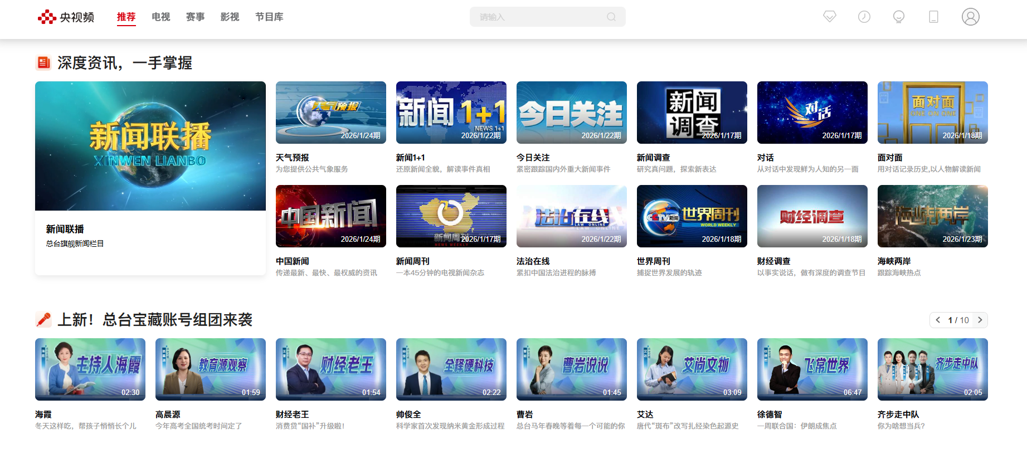Click the 世界周刊 title link

point(654,261)
